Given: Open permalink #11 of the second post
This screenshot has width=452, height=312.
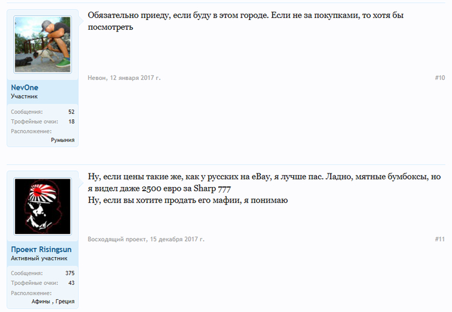Looking at the screenshot, I should pyautogui.click(x=439, y=239).
